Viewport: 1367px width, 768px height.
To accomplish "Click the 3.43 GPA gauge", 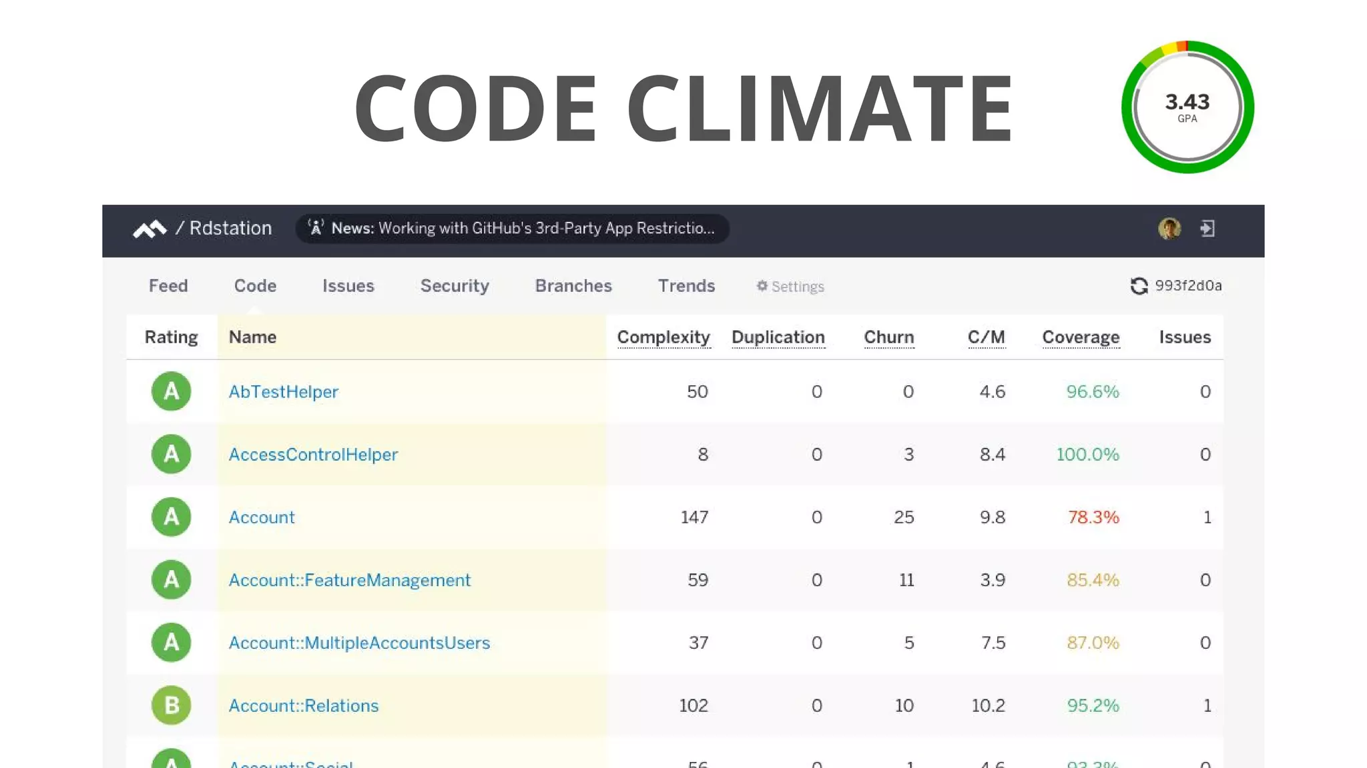I will tap(1187, 107).
